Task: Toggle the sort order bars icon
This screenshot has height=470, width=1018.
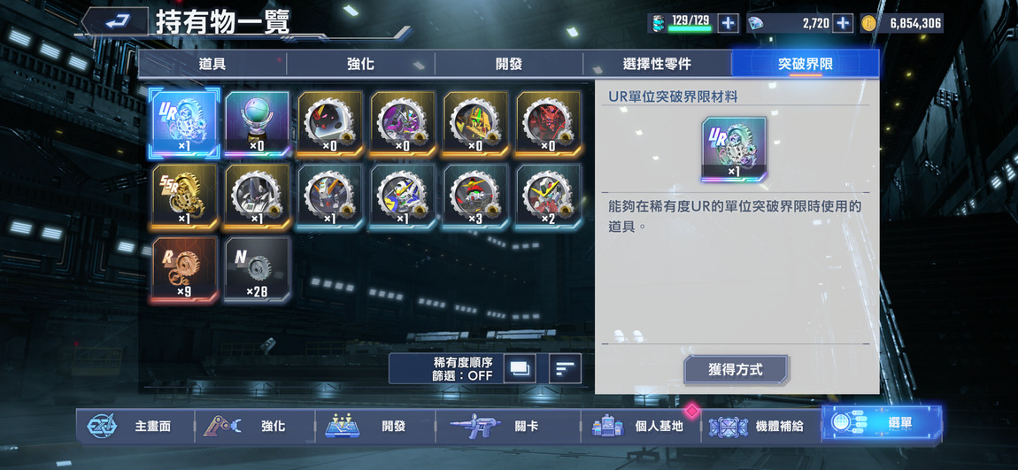Action: click(x=565, y=368)
